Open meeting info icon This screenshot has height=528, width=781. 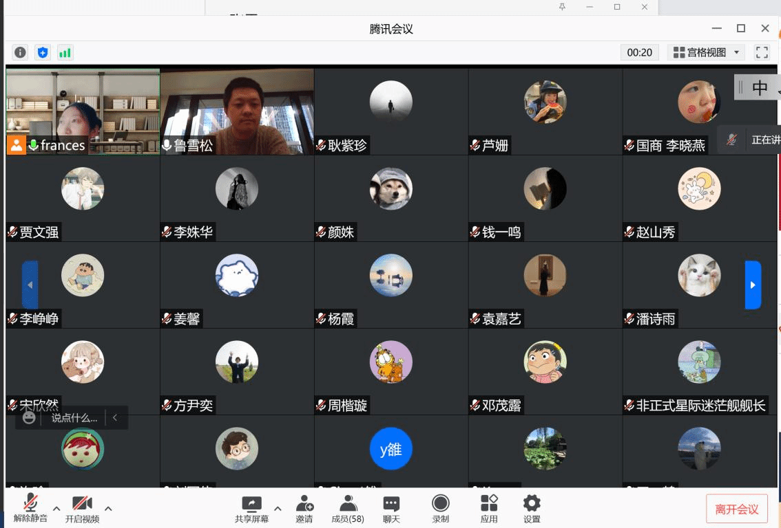coord(21,52)
